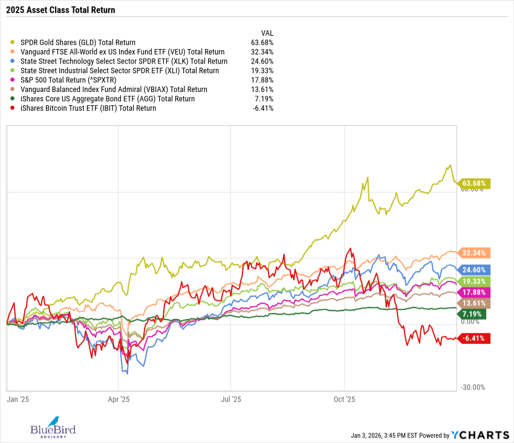Click the -6.41% red value badge
The image size is (514, 443).
pyautogui.click(x=473, y=338)
